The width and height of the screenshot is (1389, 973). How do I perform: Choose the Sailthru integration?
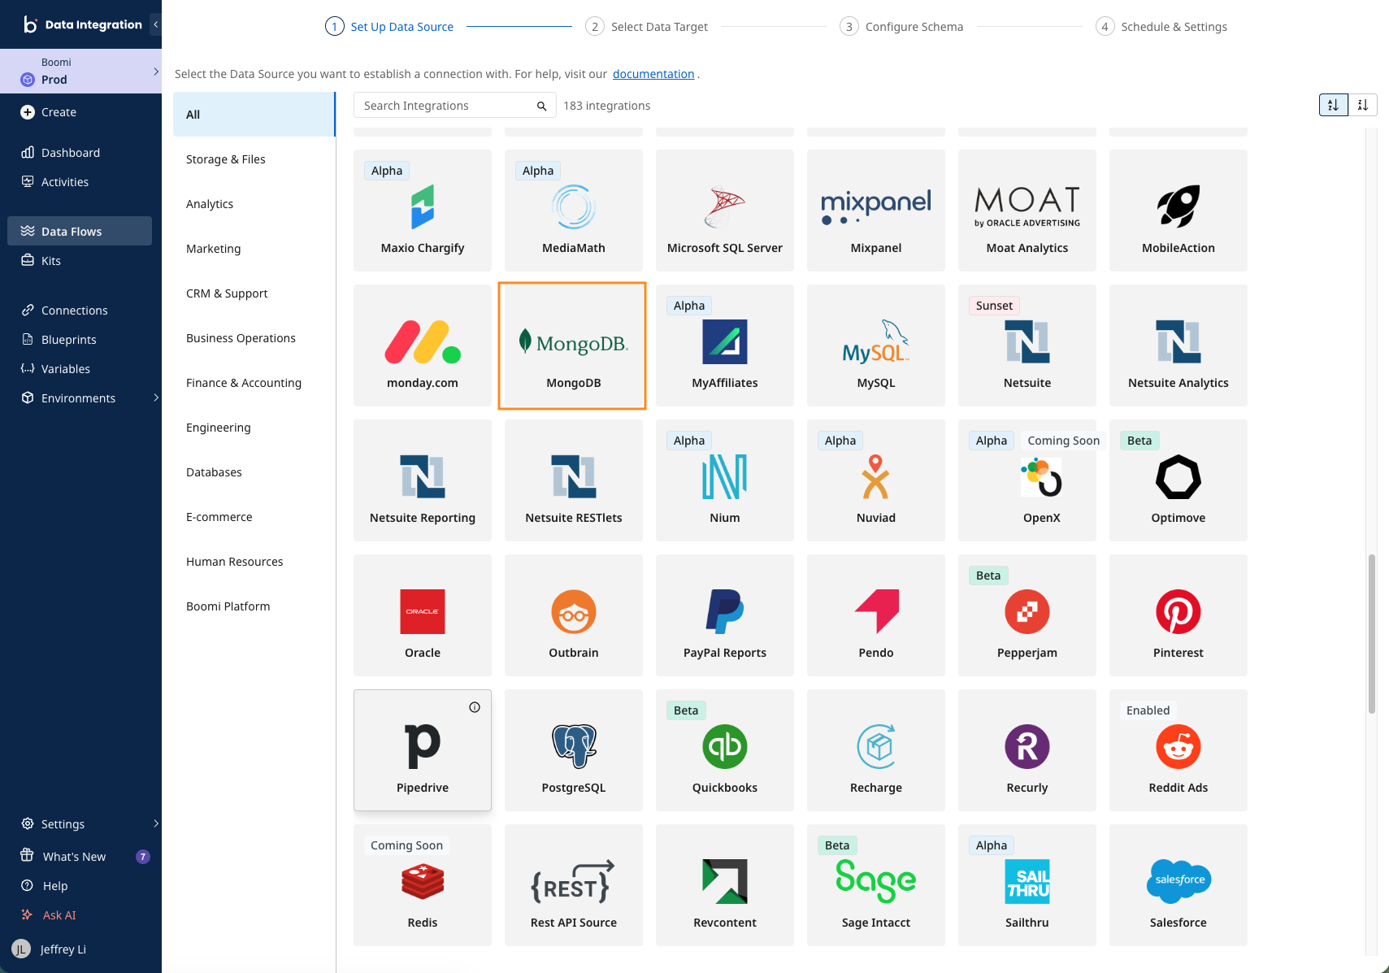(x=1027, y=885)
